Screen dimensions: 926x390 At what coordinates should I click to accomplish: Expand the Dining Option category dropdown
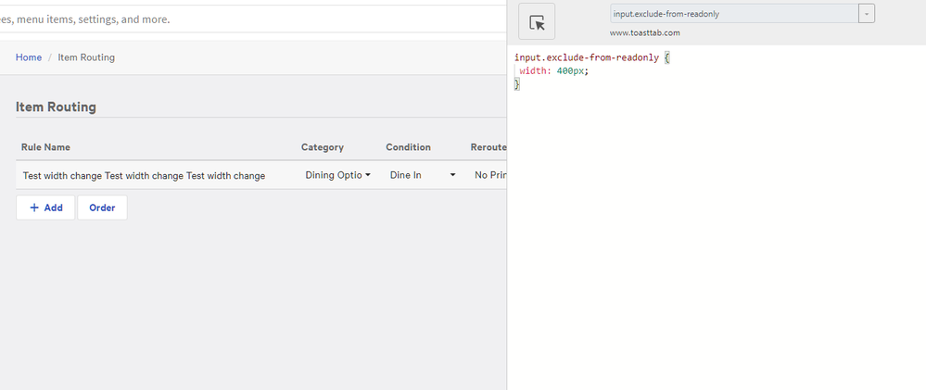pos(337,175)
